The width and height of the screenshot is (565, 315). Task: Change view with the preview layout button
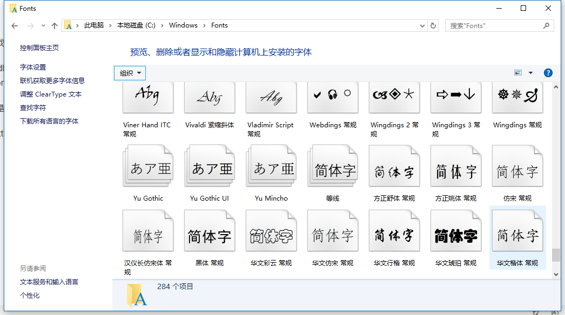[x=518, y=73]
